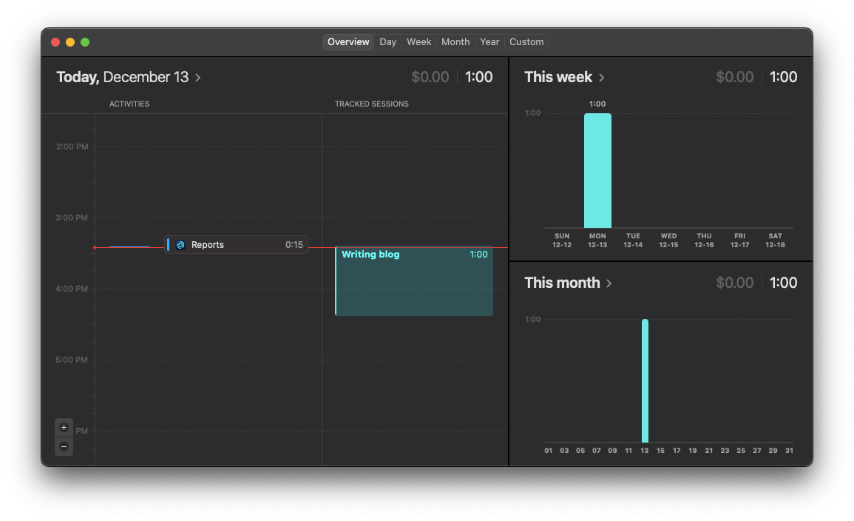Viewport: 854px width, 521px height.
Task: Choose the Custom tab
Action: (526, 42)
